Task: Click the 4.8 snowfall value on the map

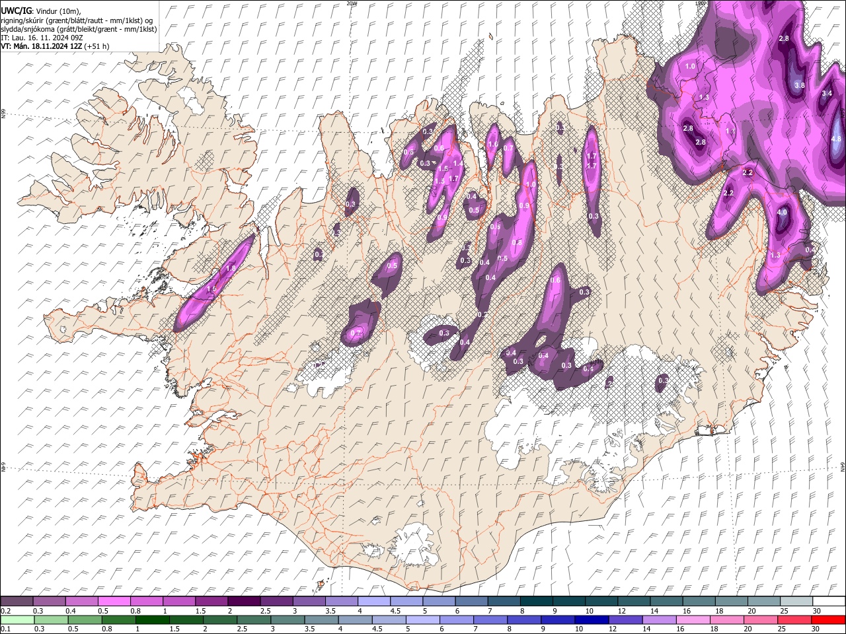Action: (836, 139)
